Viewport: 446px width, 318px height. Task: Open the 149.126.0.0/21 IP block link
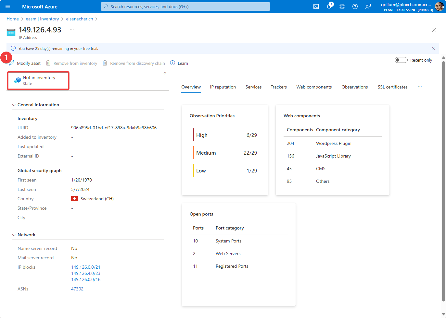[x=86, y=267]
